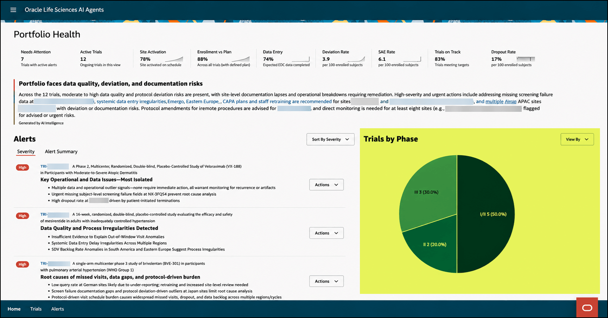Image resolution: width=608 pixels, height=318 pixels.
Task: Click 'Oracle Life Sciences AI Agents' title
Action: point(64,10)
